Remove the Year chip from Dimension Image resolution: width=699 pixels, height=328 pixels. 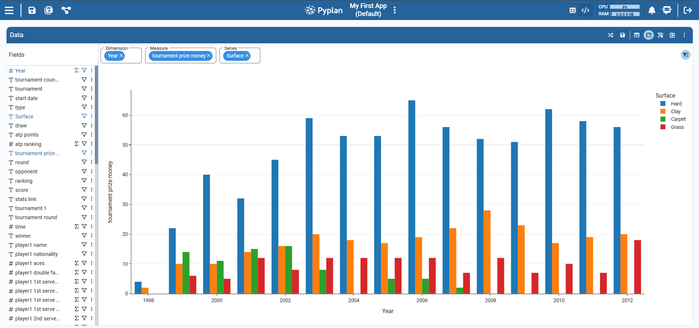coord(121,56)
